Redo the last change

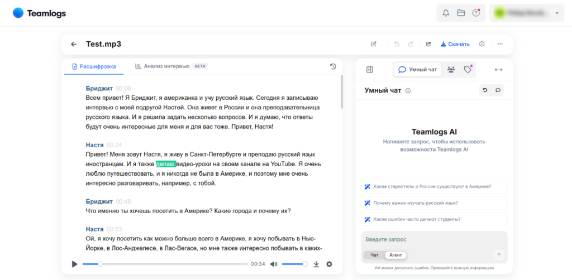point(411,44)
